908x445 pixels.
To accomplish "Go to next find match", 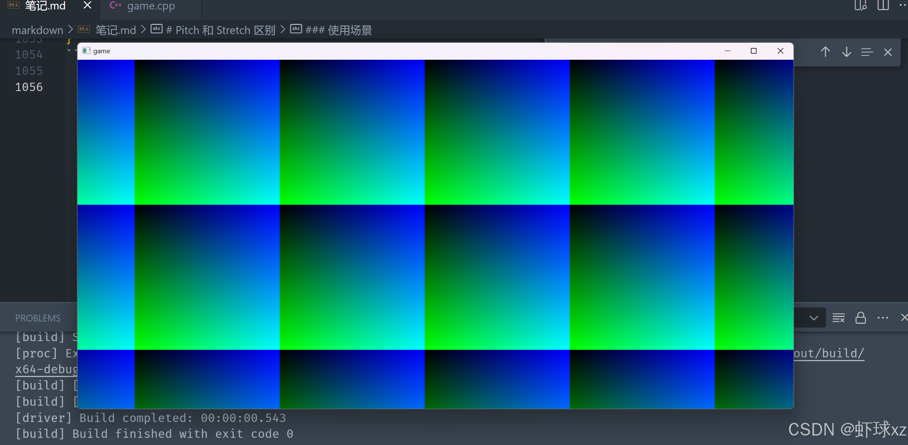I will (846, 52).
